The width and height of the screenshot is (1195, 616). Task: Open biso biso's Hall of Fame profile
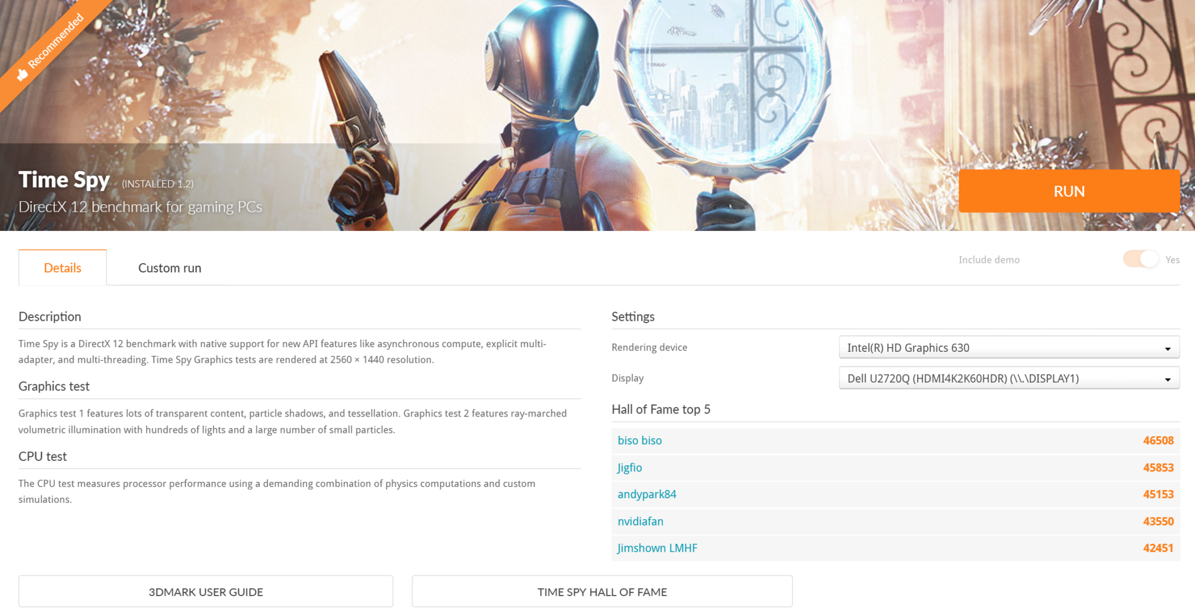(x=640, y=440)
